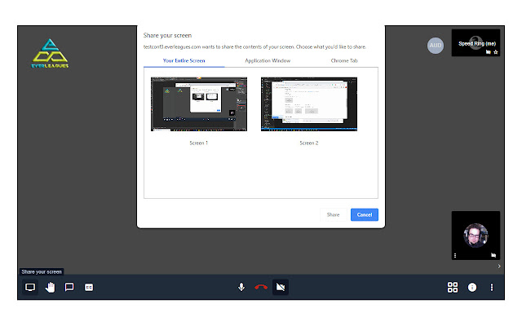Screen dimensions: 522x326
Task: Select the Speed Ring (me) video tile
Action: pos(476,42)
